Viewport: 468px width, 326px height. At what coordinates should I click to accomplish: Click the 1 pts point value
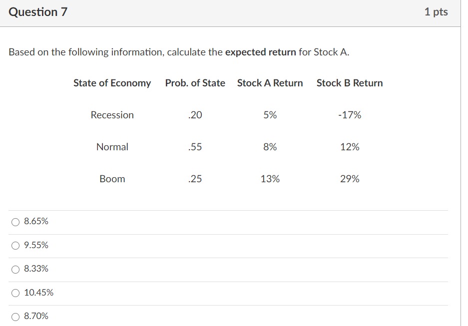(x=436, y=12)
